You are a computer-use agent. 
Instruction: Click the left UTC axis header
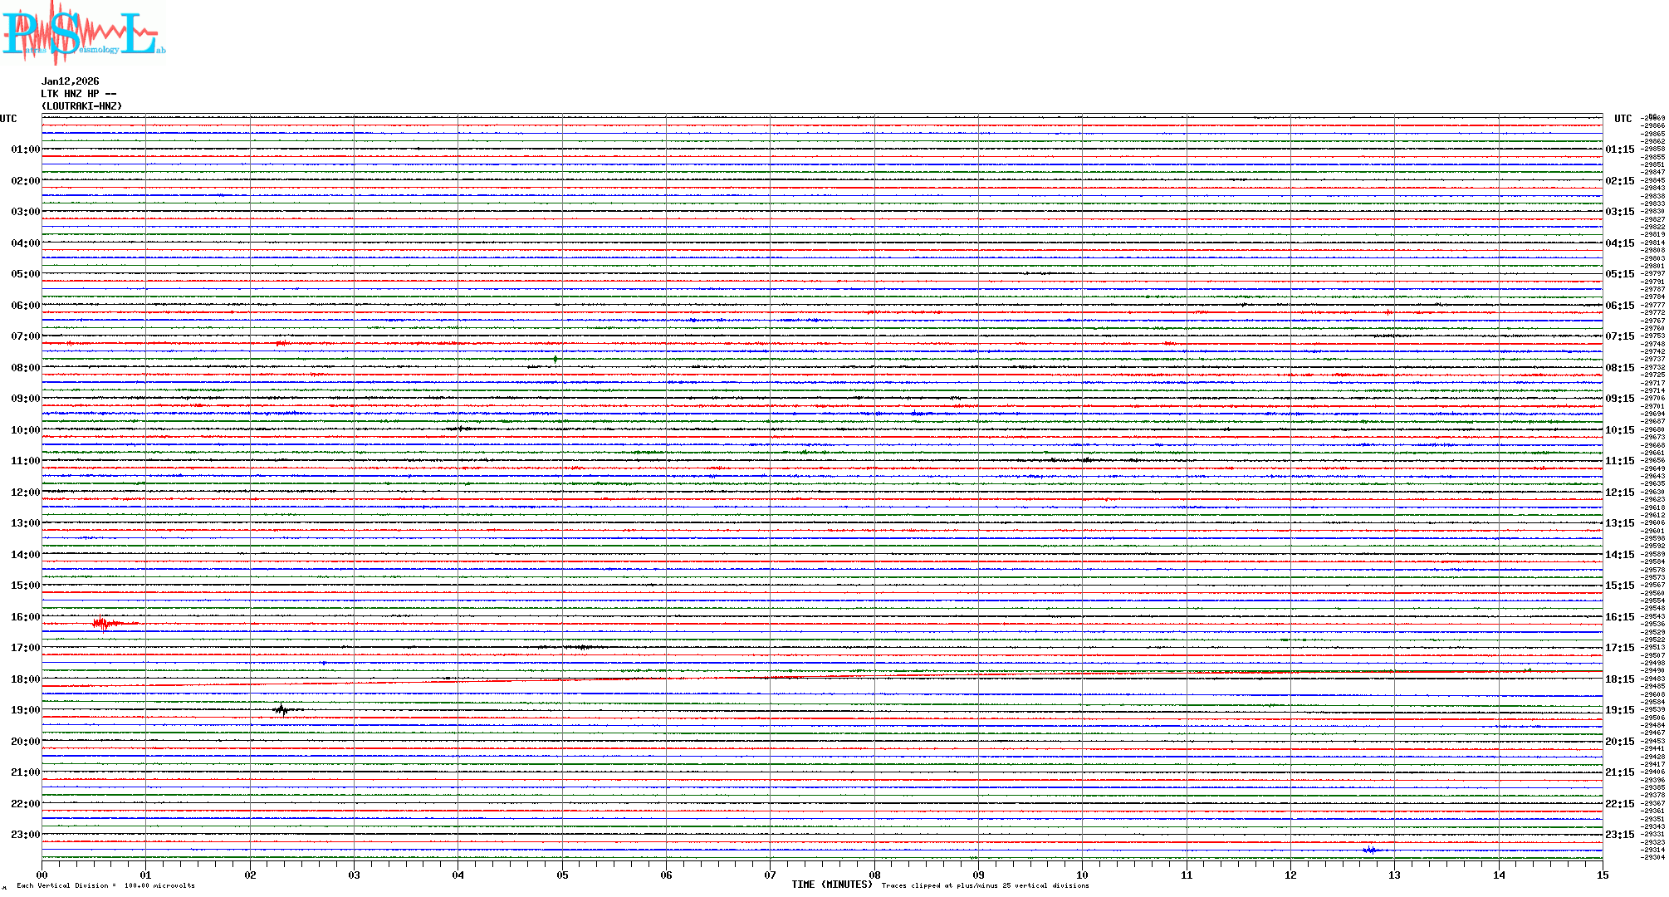click(8, 119)
